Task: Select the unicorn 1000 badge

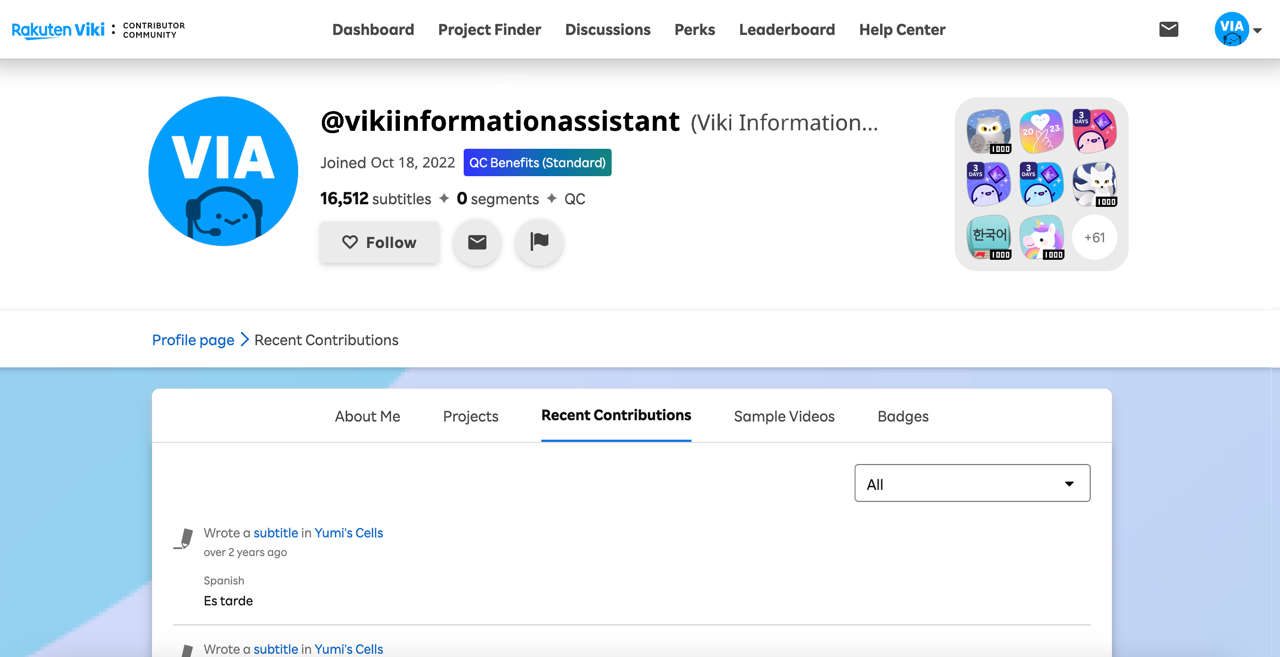Action: 1041,238
